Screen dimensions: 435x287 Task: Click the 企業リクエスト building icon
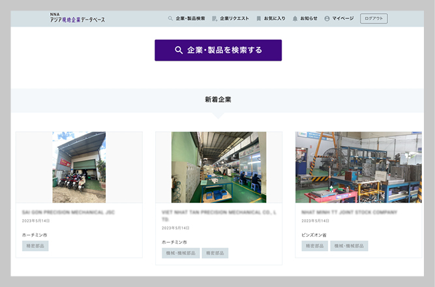coord(215,19)
